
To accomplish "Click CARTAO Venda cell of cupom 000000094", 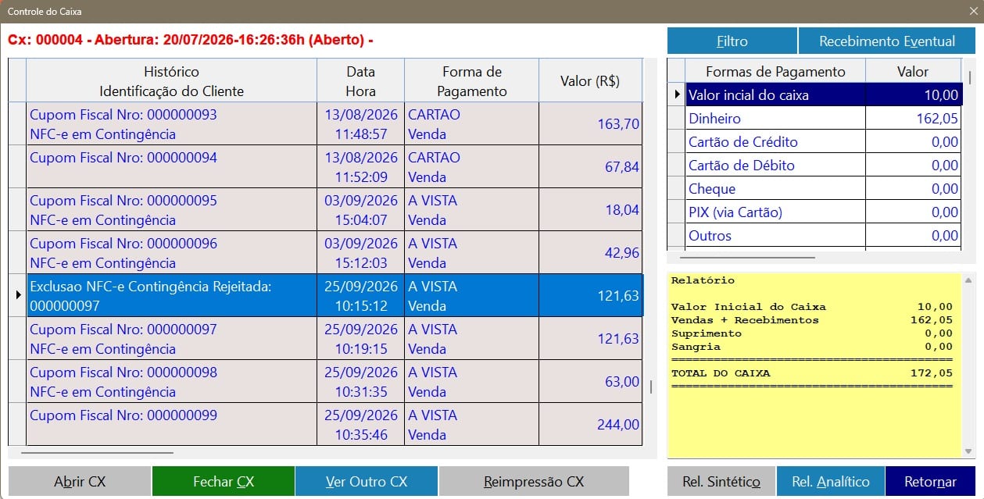I will [472, 167].
